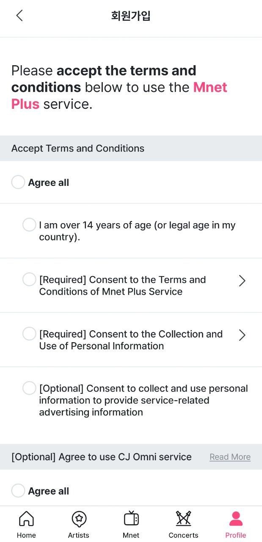The image size is (262, 542).
Task: Check the optional advertising information consent
Action: point(29,388)
